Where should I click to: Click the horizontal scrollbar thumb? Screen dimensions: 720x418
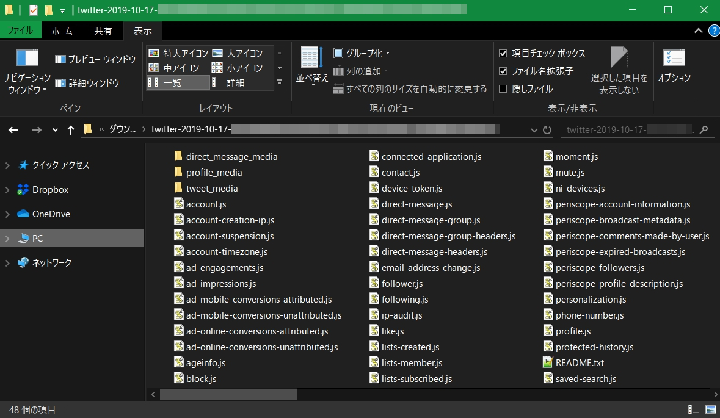coord(228,394)
